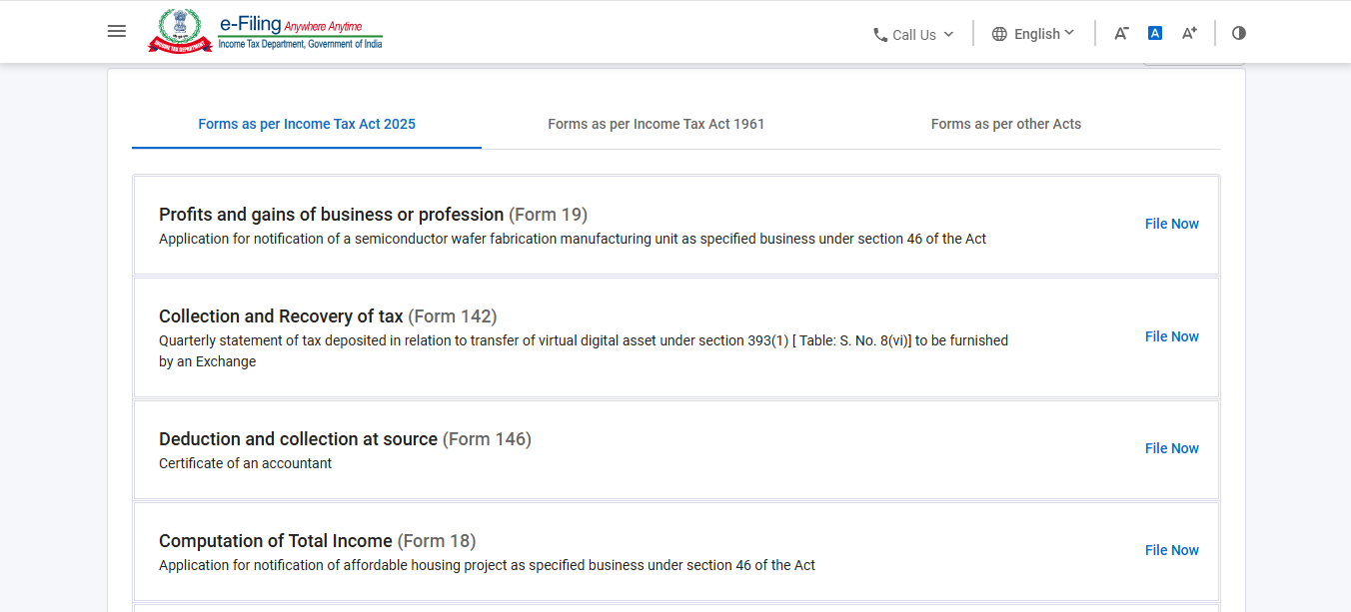Select Profits and gains of business or profession title
The height and width of the screenshot is (612, 1351).
tap(332, 215)
